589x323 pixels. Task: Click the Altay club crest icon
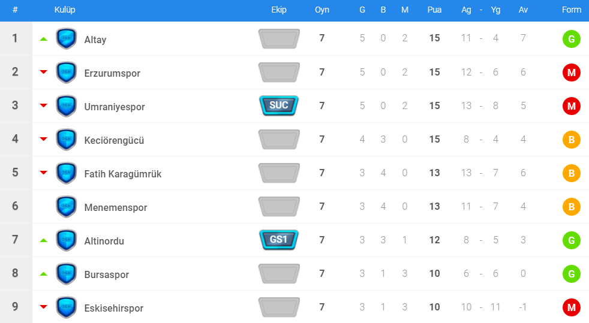click(x=66, y=39)
